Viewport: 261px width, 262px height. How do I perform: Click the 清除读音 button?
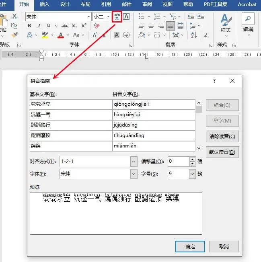pyautogui.click(x=222, y=137)
